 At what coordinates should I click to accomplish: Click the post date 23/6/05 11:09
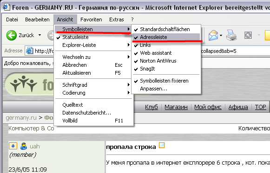(27, 169)
